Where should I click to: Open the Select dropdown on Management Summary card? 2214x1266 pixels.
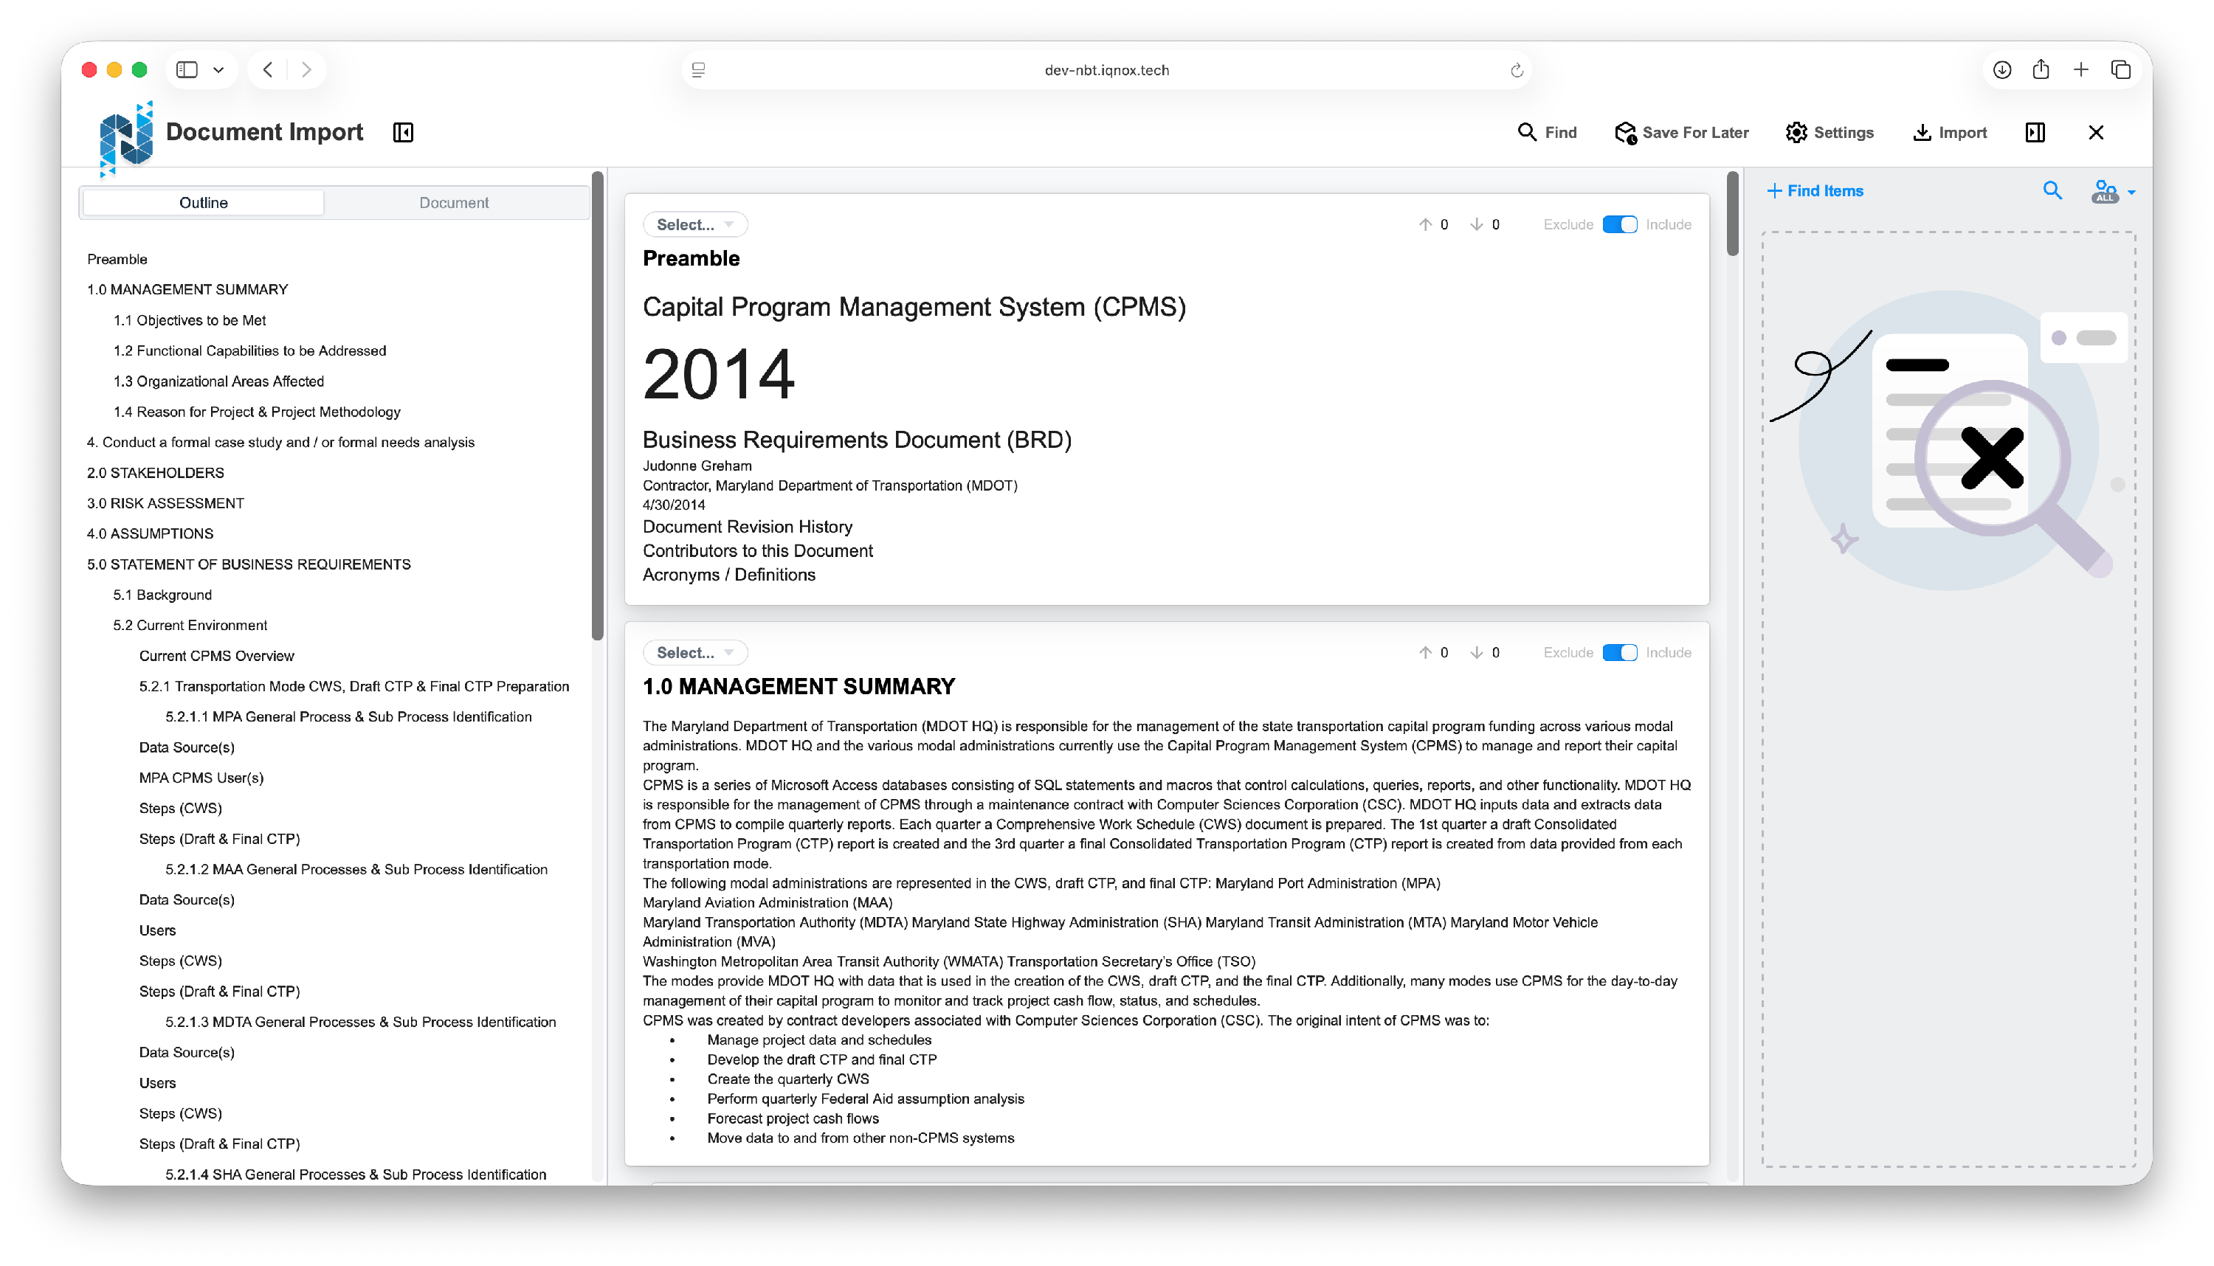[x=694, y=652]
